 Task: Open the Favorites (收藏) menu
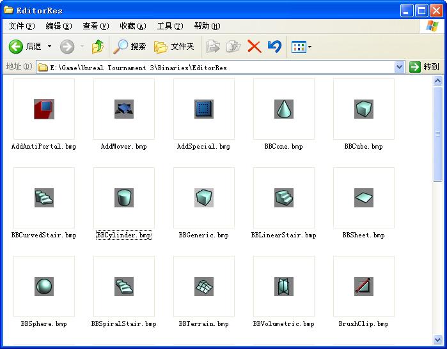pos(133,26)
